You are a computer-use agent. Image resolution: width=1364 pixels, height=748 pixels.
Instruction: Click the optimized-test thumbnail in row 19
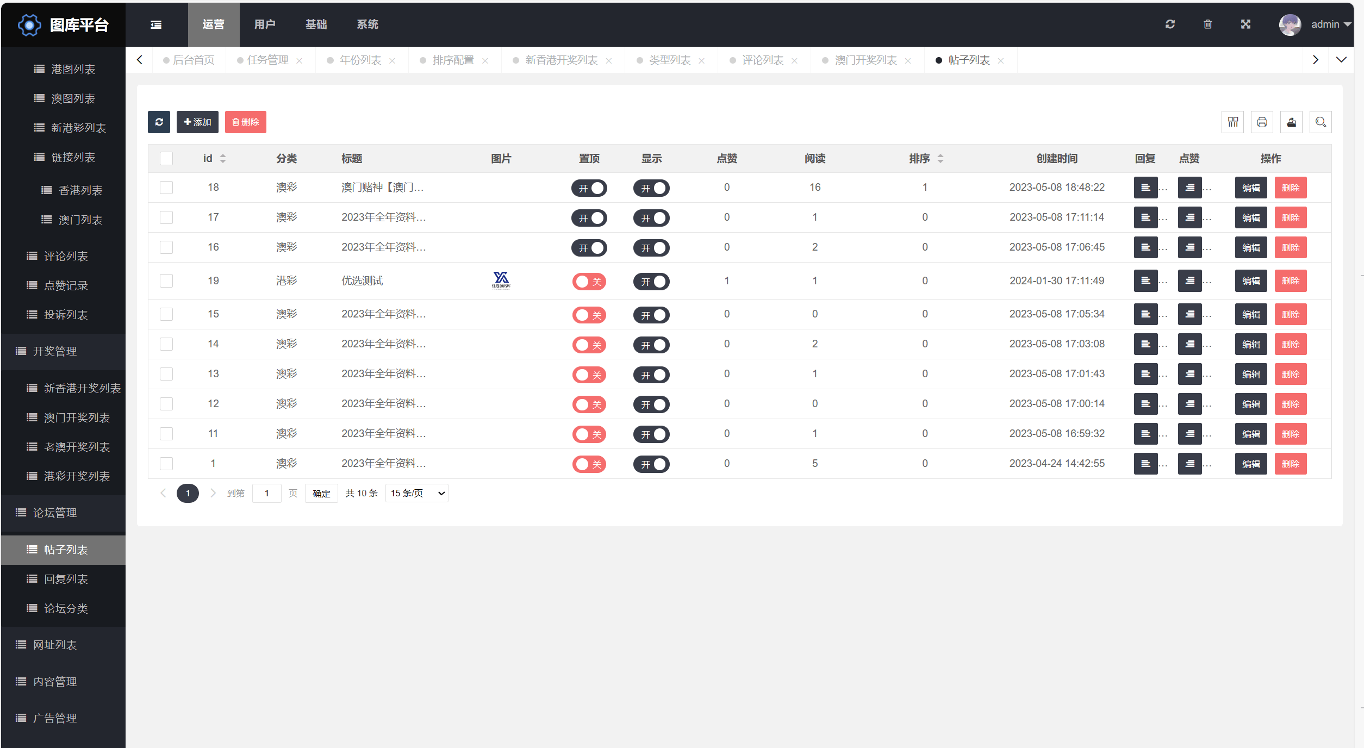tap(501, 280)
